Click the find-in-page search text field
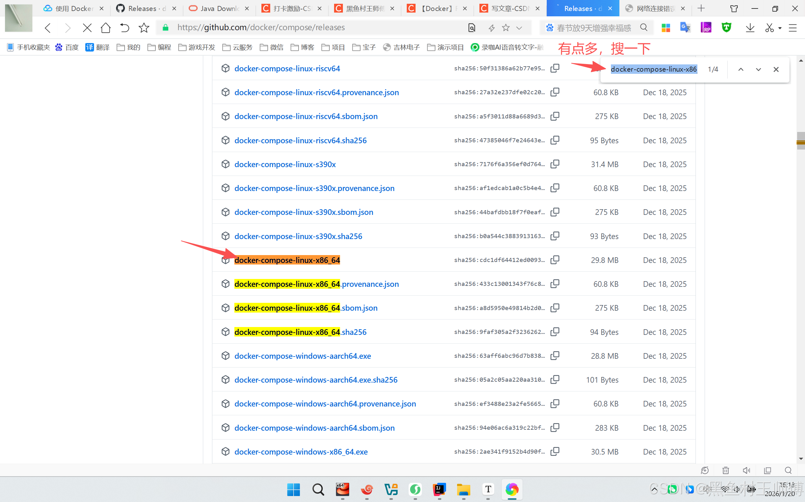This screenshot has width=805, height=502. click(653, 69)
